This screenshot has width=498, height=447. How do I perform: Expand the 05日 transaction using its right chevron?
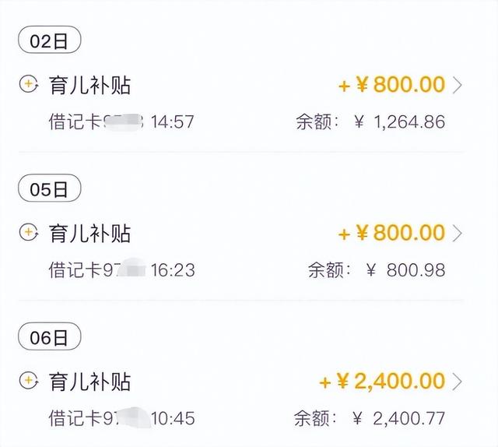tap(458, 234)
